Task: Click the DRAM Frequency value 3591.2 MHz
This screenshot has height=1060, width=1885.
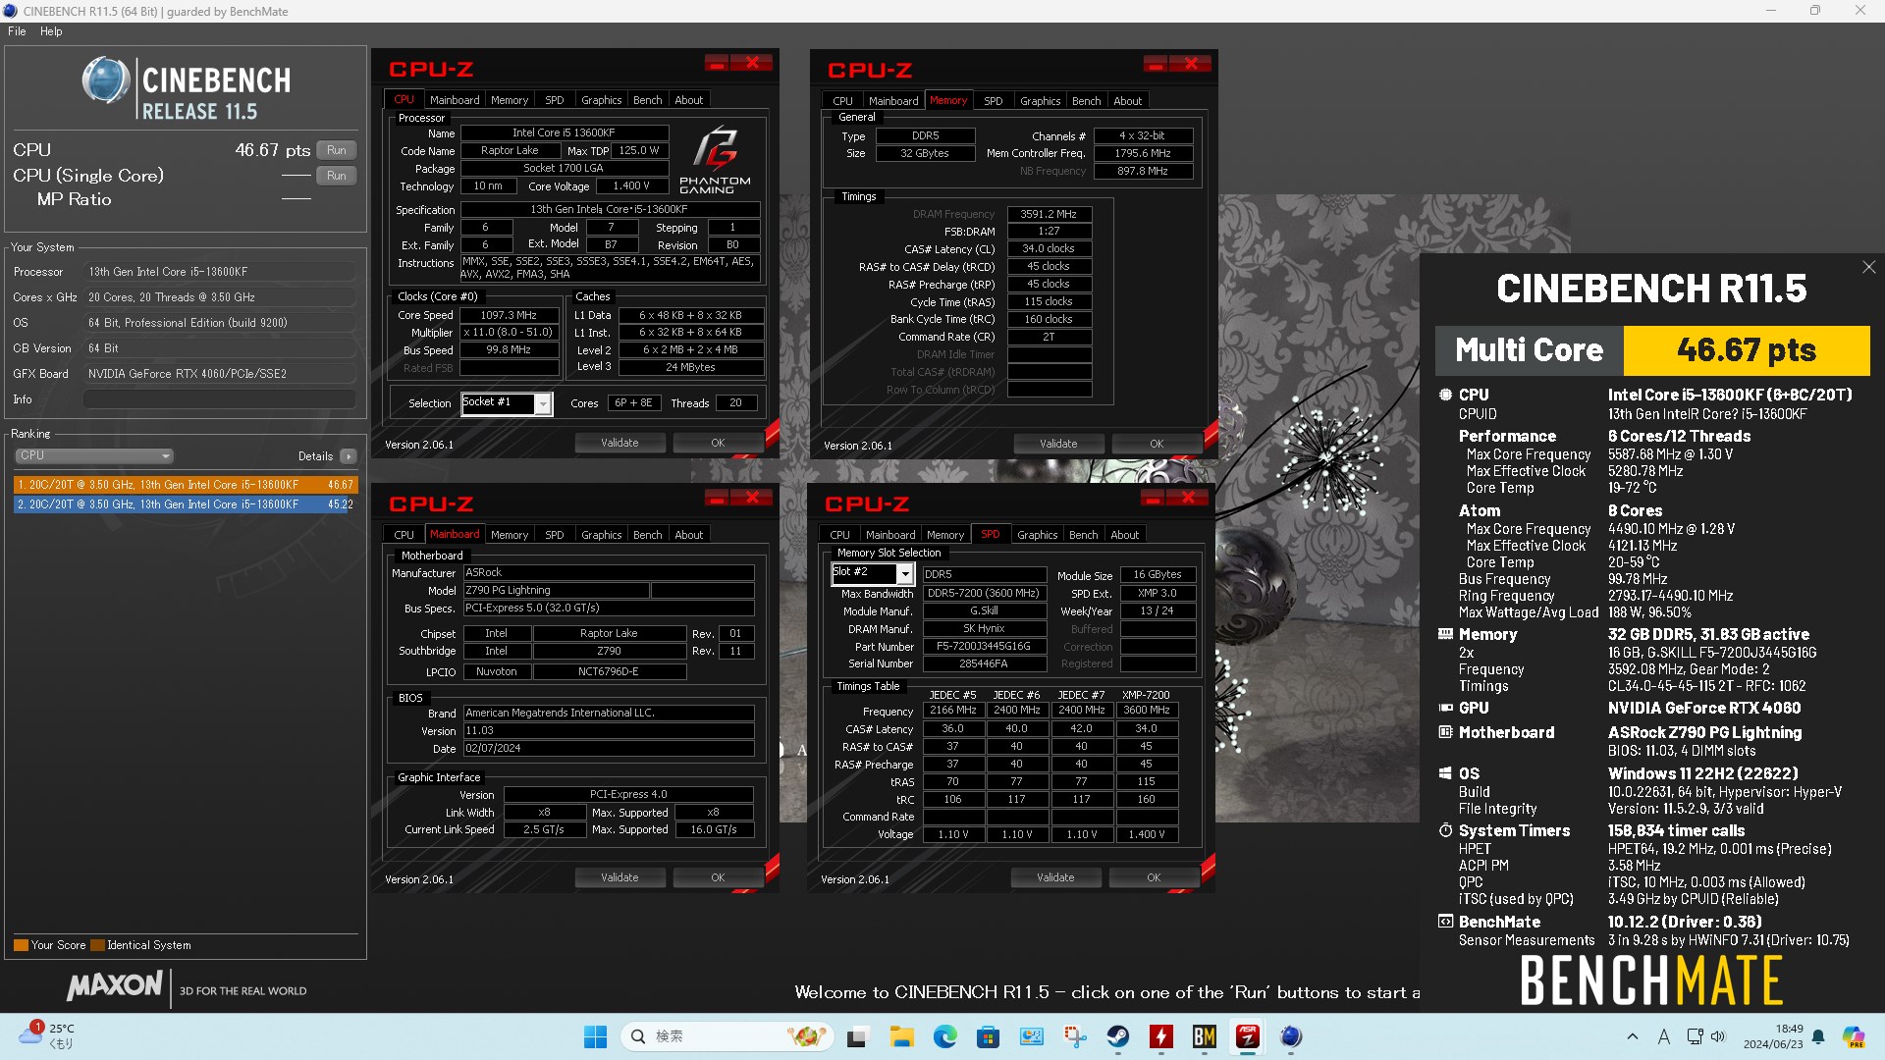Action: (x=1049, y=214)
